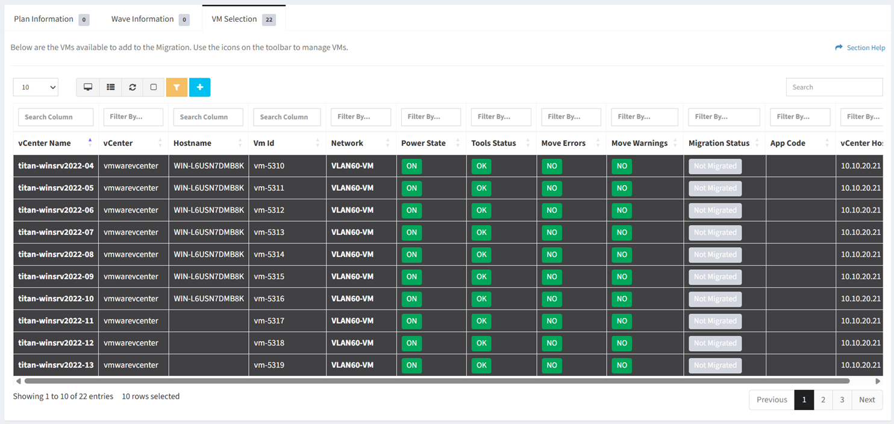Image resolution: width=894 pixels, height=424 pixels.
Task: Open Migration Status Filter By field
Action: tap(724, 117)
